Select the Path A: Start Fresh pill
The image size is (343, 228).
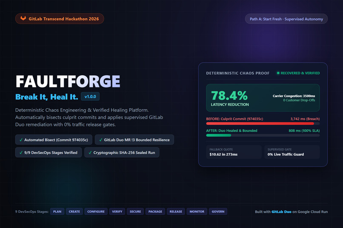click(x=286, y=19)
